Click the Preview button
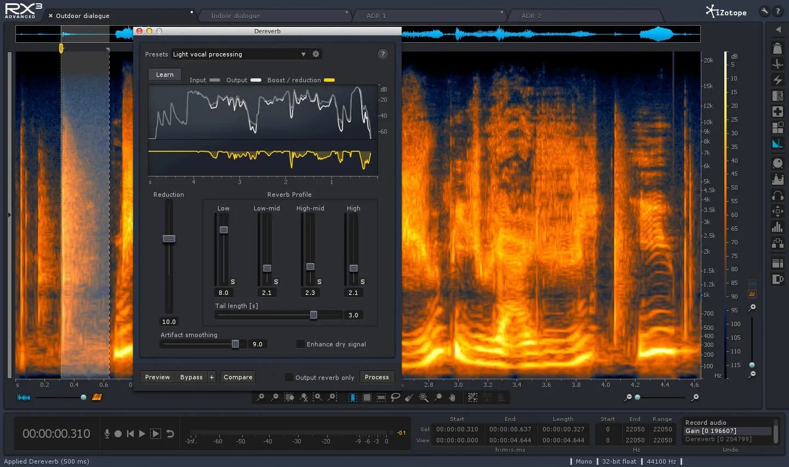 (x=158, y=377)
